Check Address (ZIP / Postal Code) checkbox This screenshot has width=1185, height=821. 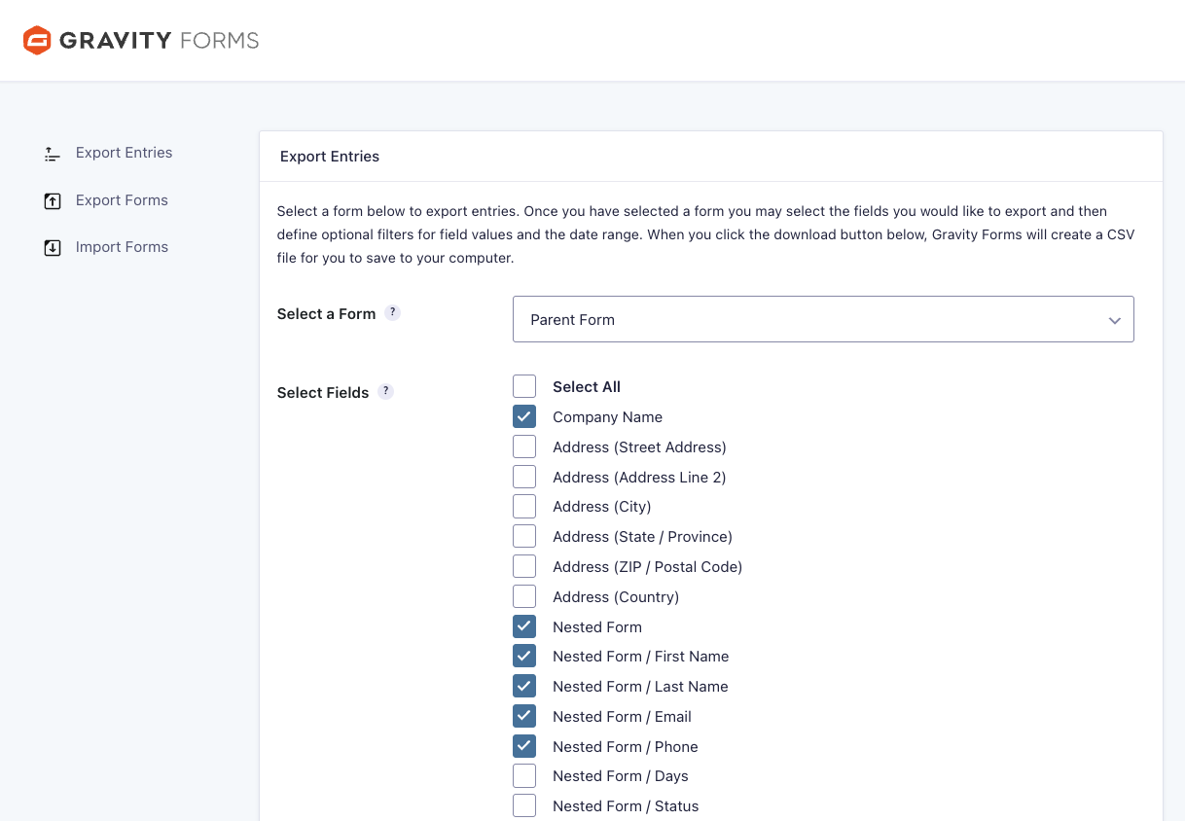[x=524, y=566]
